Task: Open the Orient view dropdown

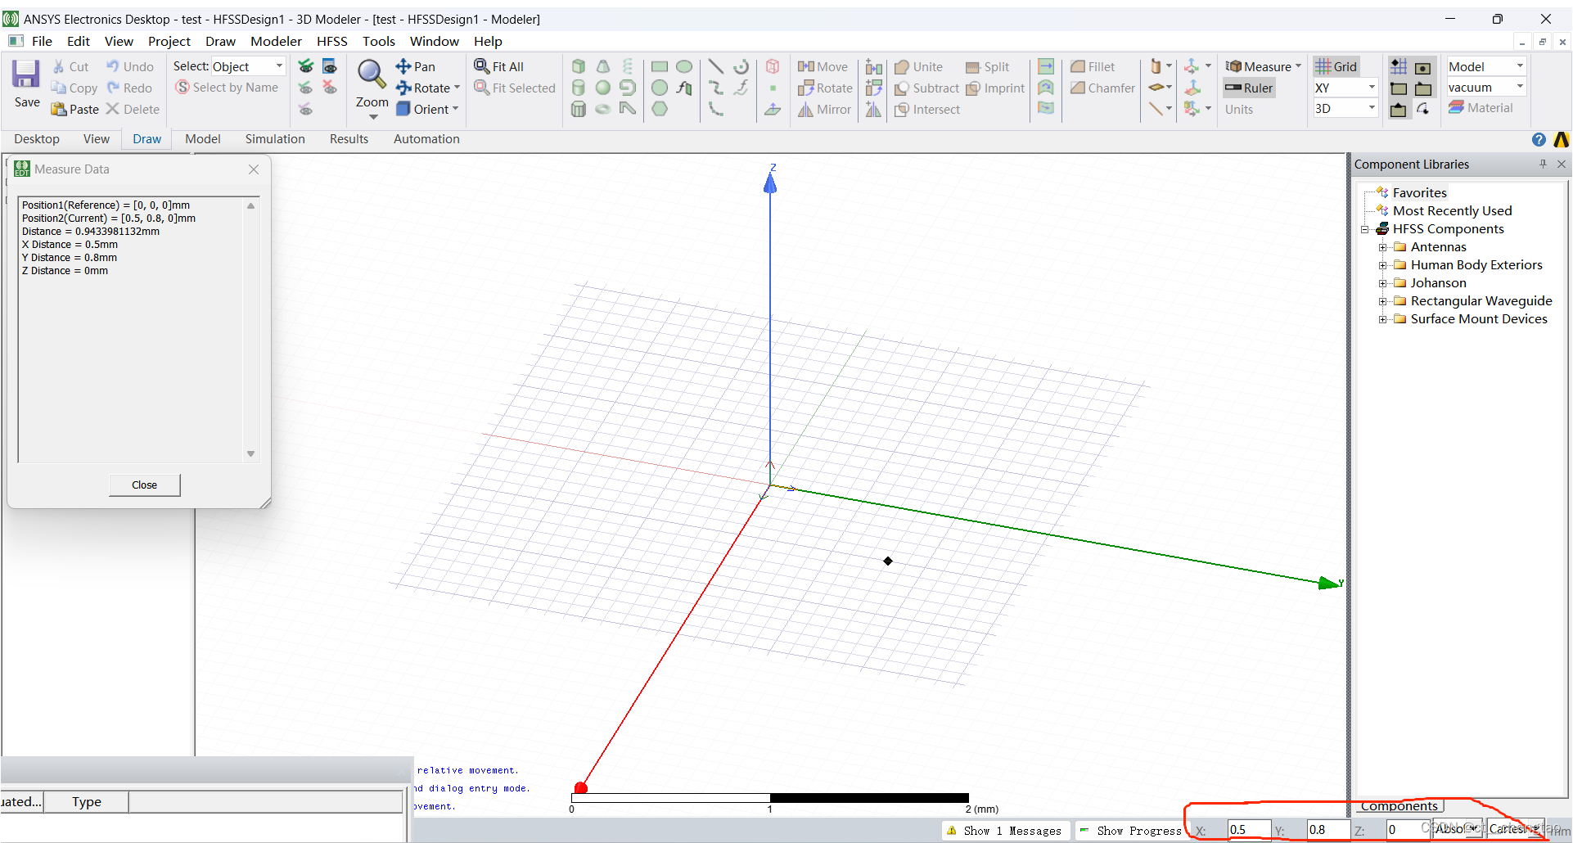Action: coord(456,109)
